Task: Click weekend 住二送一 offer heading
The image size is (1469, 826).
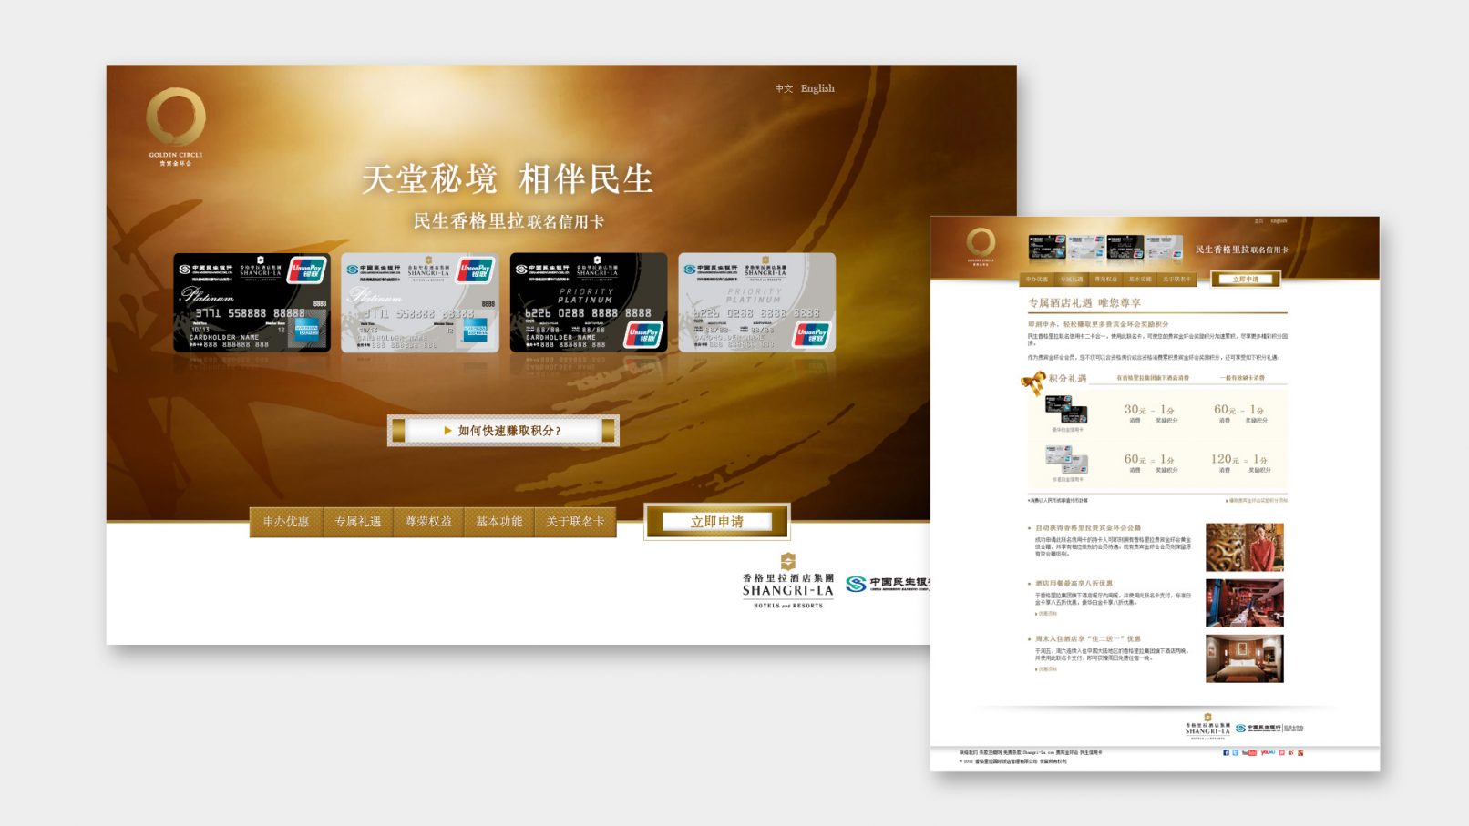Action: pyautogui.click(x=1087, y=638)
